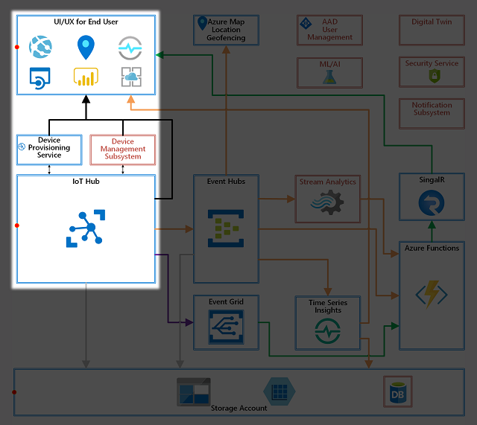Click the "Stream Analytics" heading
Viewport: 477px width, 425px height.
pyautogui.click(x=328, y=182)
